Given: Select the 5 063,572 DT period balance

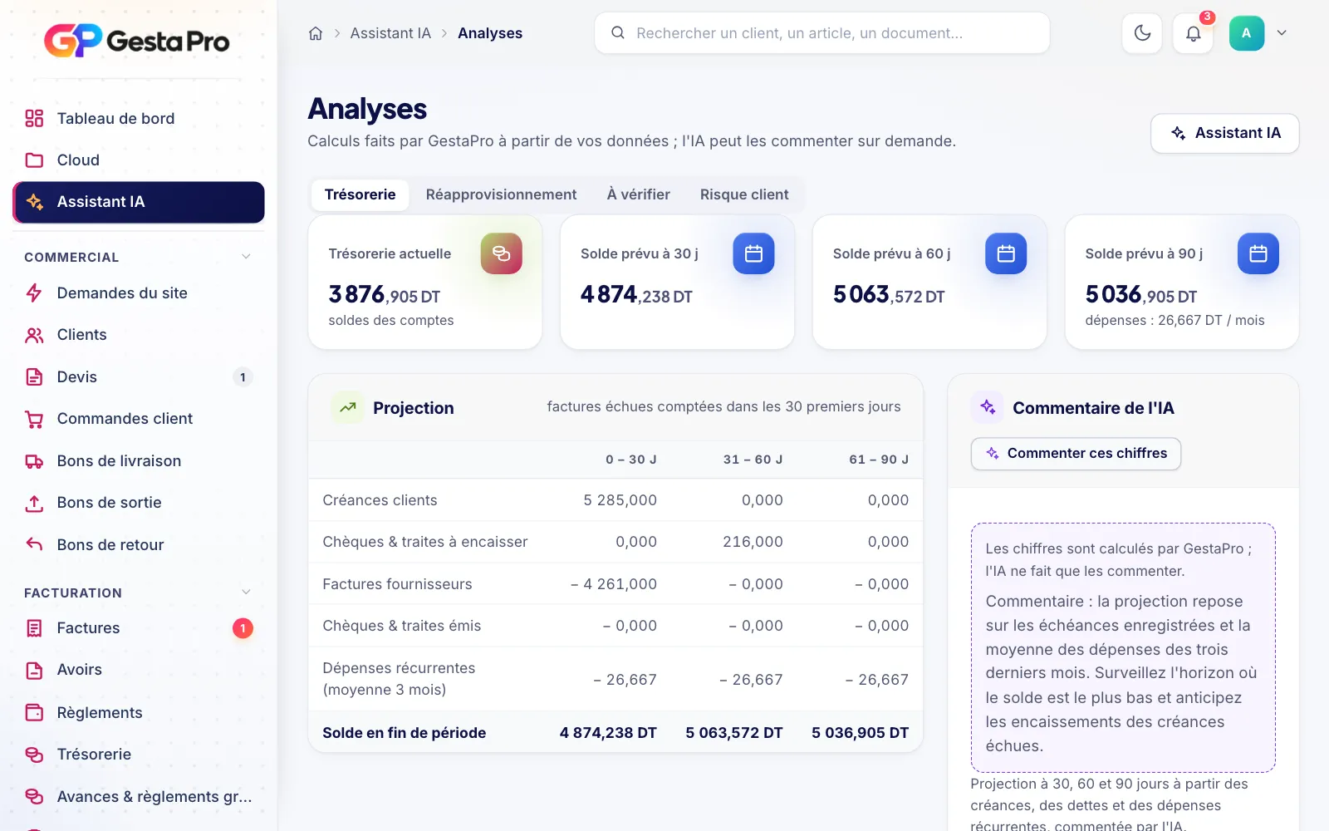Looking at the screenshot, I should click(x=734, y=733).
